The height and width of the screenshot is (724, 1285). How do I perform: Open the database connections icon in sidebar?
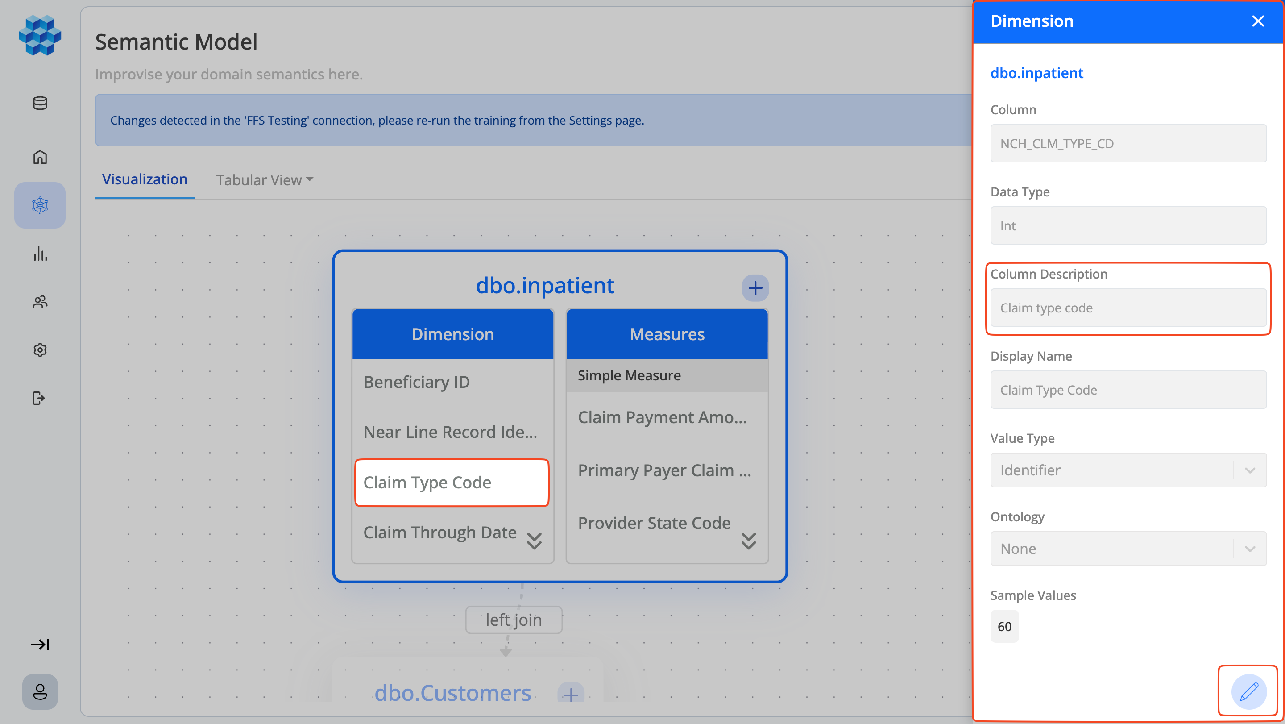point(39,103)
